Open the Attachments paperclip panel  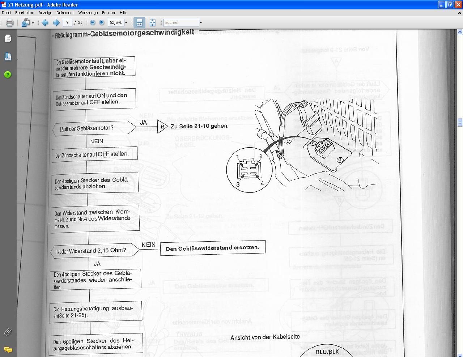point(8,331)
